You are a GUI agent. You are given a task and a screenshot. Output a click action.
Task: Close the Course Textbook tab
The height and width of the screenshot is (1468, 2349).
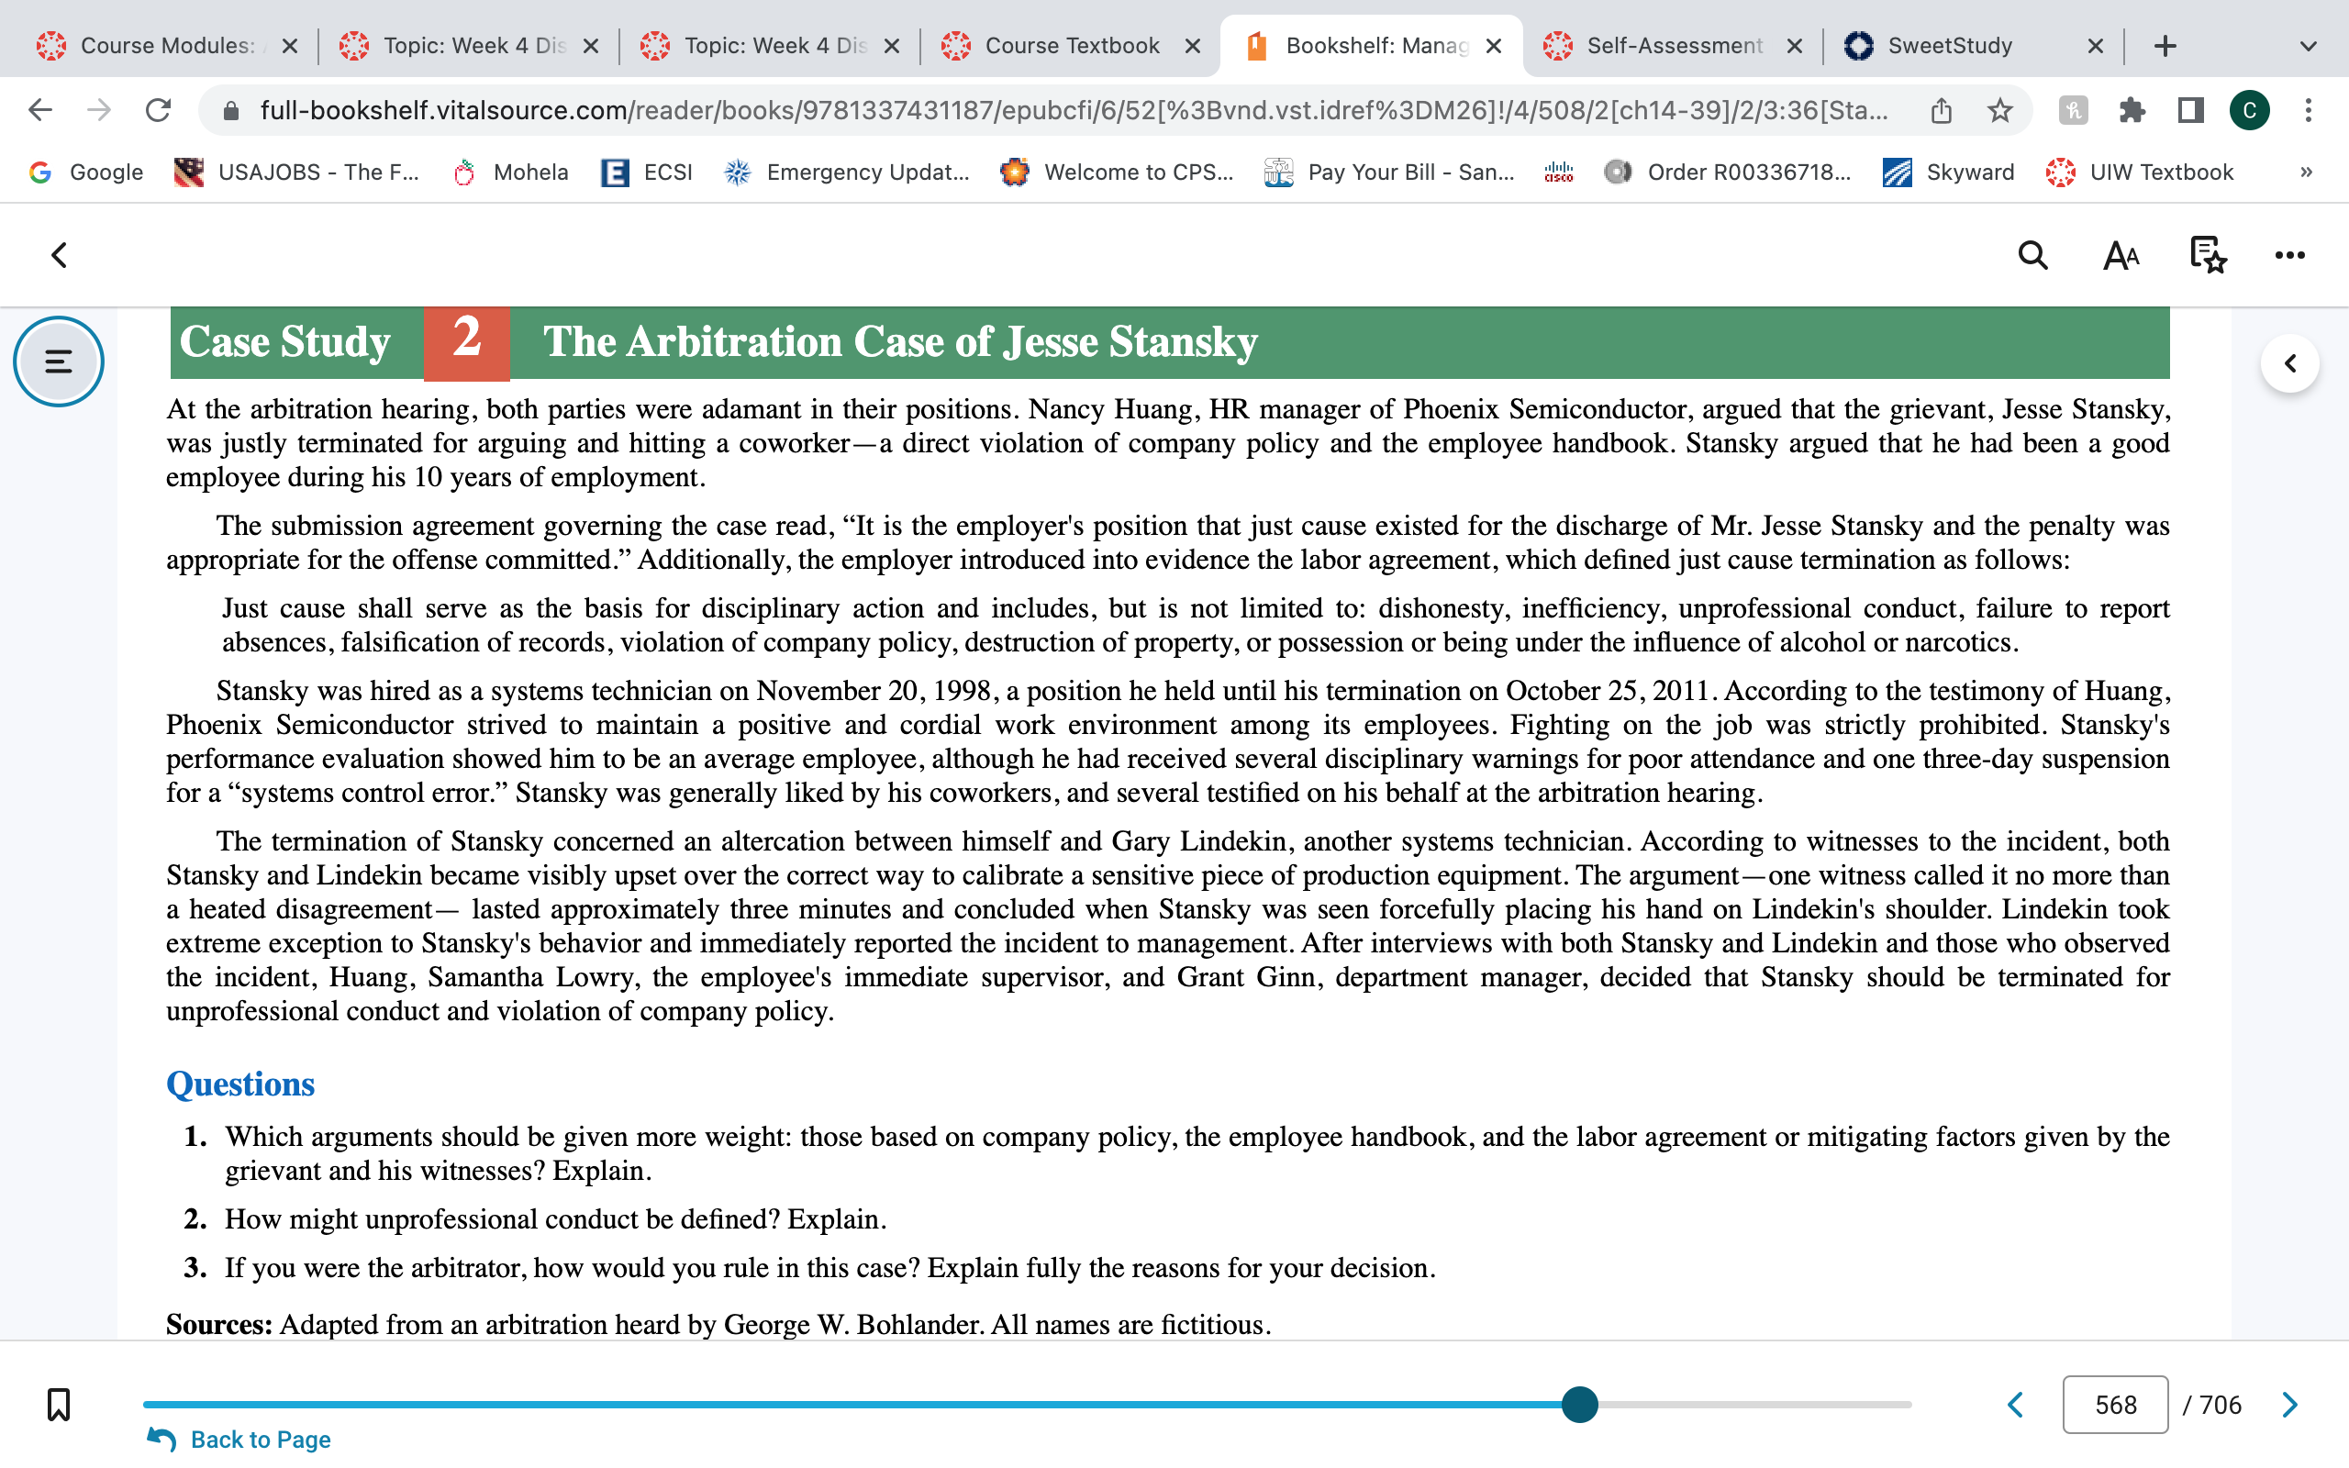(x=1193, y=46)
